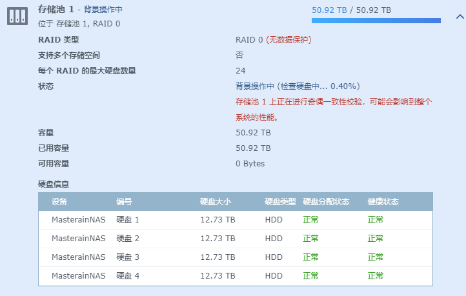Select the 硬盘 2 row
This screenshot has height=296, width=466.
click(128, 239)
